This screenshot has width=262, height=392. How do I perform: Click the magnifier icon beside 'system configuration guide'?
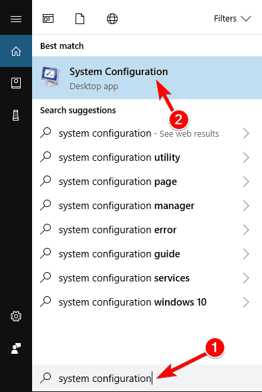(x=45, y=253)
